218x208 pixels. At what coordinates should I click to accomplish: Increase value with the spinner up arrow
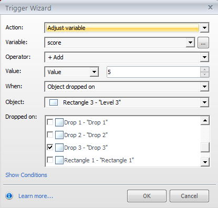205,69
